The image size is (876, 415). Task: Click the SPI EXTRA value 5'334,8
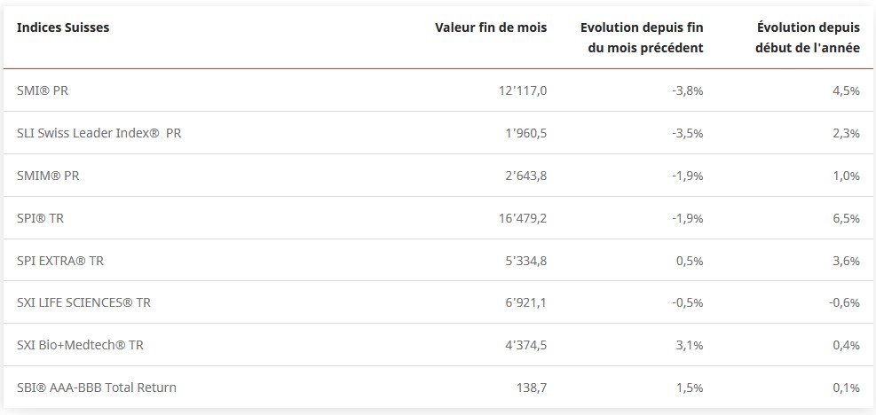coord(525,261)
